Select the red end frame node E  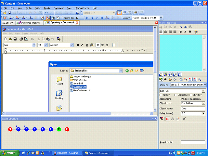tap(67, 129)
